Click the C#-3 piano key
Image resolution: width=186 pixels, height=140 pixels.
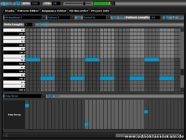click(14, 53)
